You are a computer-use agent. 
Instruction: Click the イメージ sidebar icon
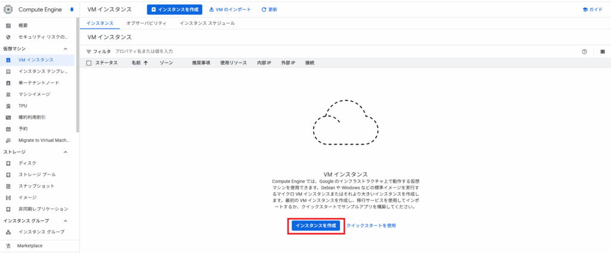[8, 198]
